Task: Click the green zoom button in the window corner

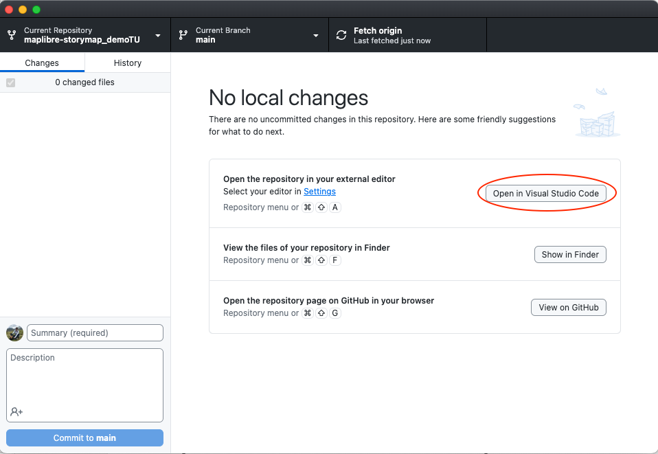Action: point(36,10)
